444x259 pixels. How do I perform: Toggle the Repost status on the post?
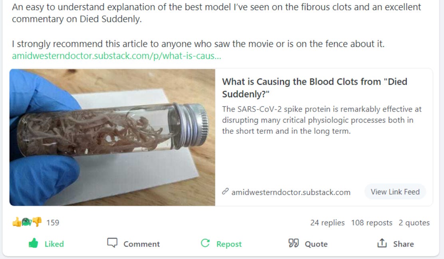[x=221, y=243]
